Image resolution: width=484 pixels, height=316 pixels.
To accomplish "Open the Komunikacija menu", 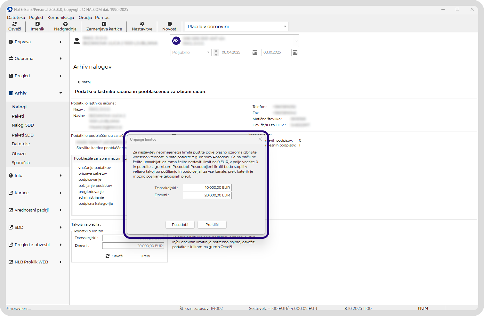I will tap(60, 18).
